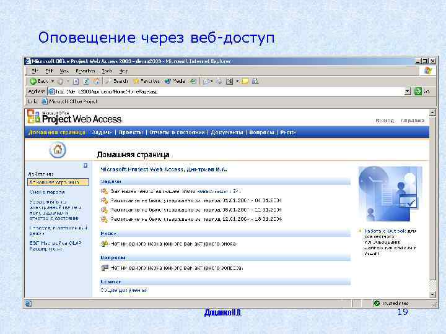Open the Смена пароля sidebar link
The image size is (446, 334).
pyautogui.click(x=47, y=192)
